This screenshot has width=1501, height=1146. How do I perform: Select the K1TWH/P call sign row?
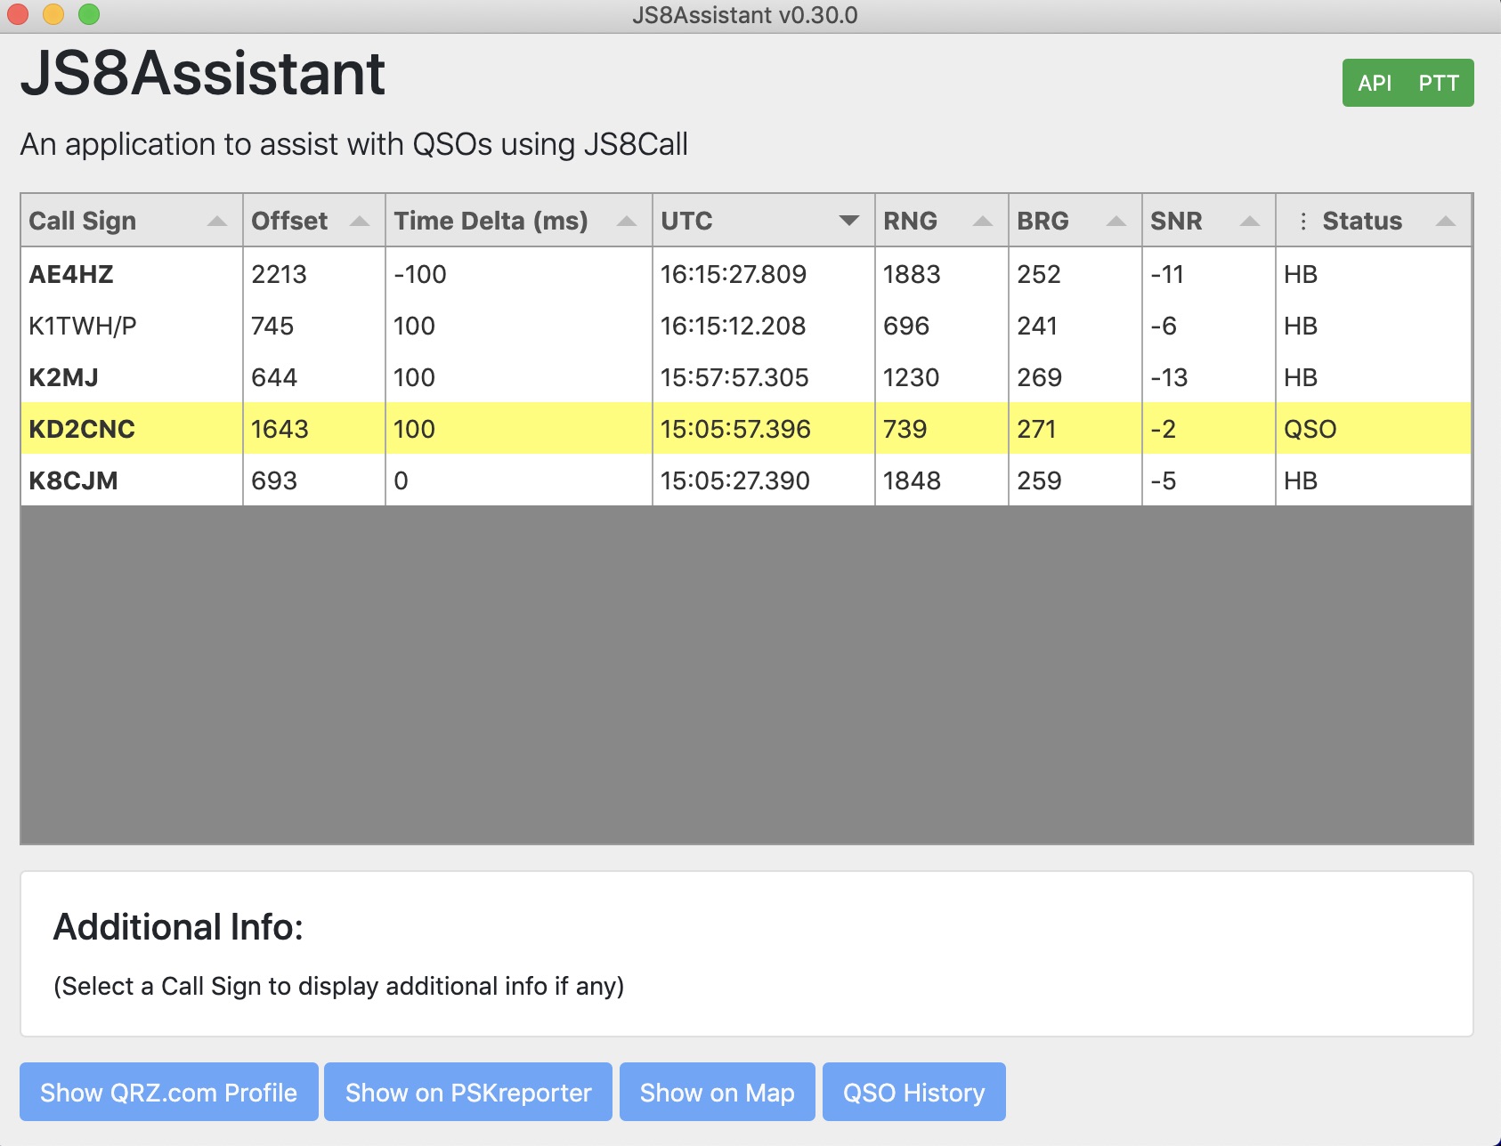click(83, 326)
